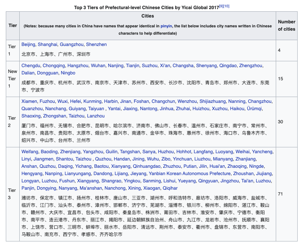Click the table caption about Yicai Global 2017
The height and width of the screenshot is (244, 302).
(152, 7)
